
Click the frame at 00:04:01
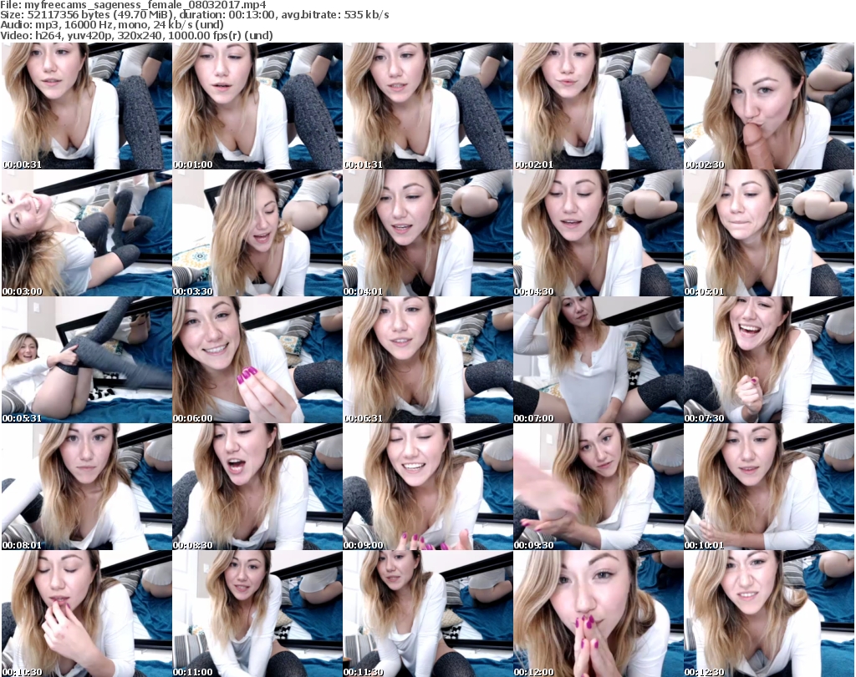427,233
